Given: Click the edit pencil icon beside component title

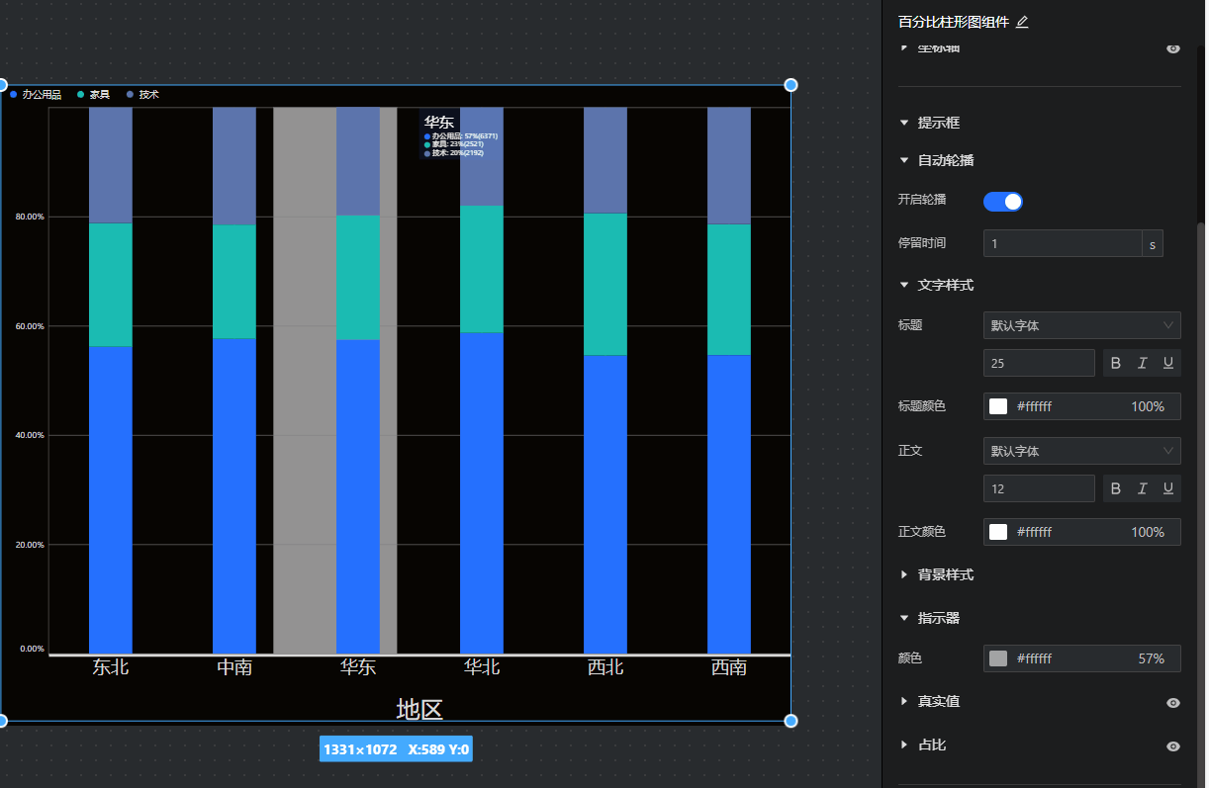Looking at the screenshot, I should click(x=1022, y=22).
